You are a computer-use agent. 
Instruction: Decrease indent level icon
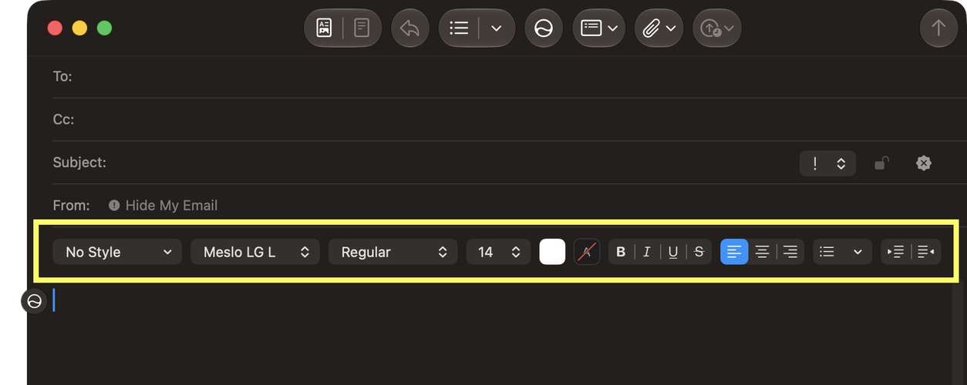click(x=926, y=252)
